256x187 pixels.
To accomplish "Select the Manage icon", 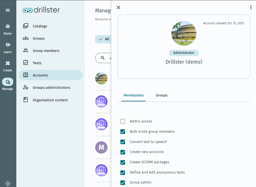I will 8,81.
